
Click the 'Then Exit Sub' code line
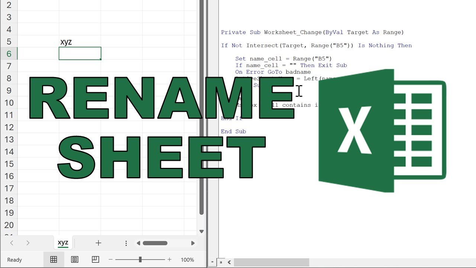291,65
